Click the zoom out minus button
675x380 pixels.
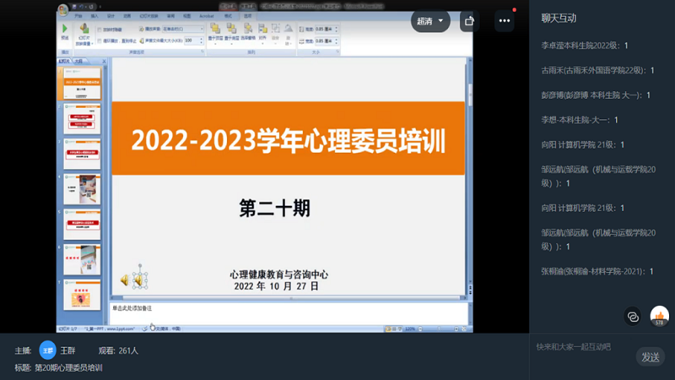pyautogui.click(x=420, y=328)
